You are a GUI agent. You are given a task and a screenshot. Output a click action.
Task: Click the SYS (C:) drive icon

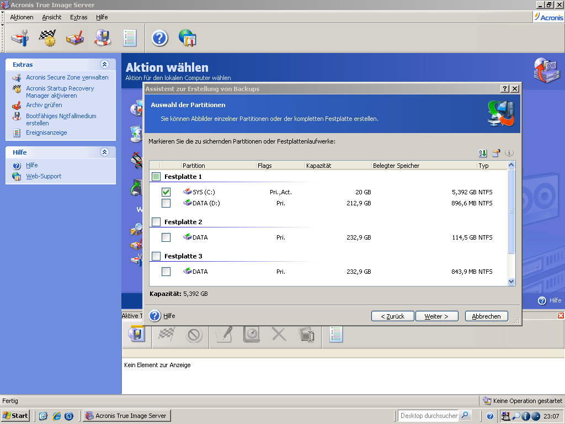coord(188,192)
